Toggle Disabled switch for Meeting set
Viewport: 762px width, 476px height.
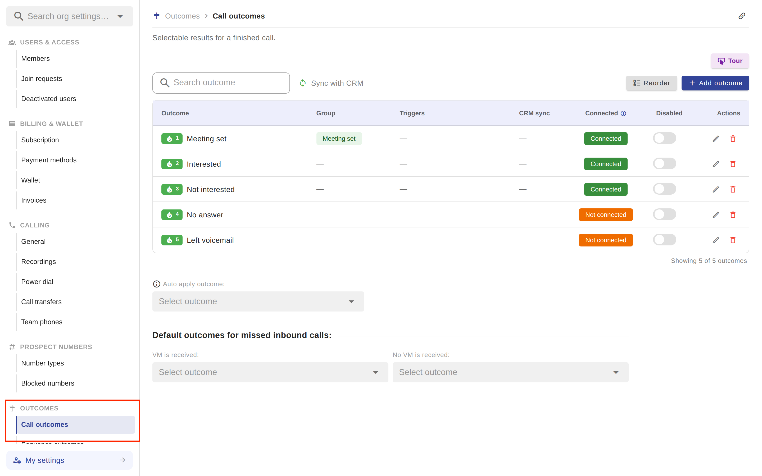664,138
